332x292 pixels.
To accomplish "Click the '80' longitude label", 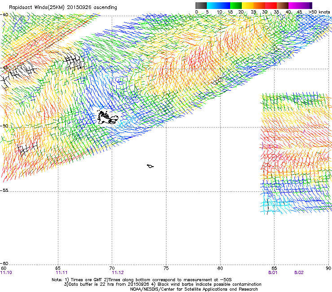I will click(x=220, y=268).
